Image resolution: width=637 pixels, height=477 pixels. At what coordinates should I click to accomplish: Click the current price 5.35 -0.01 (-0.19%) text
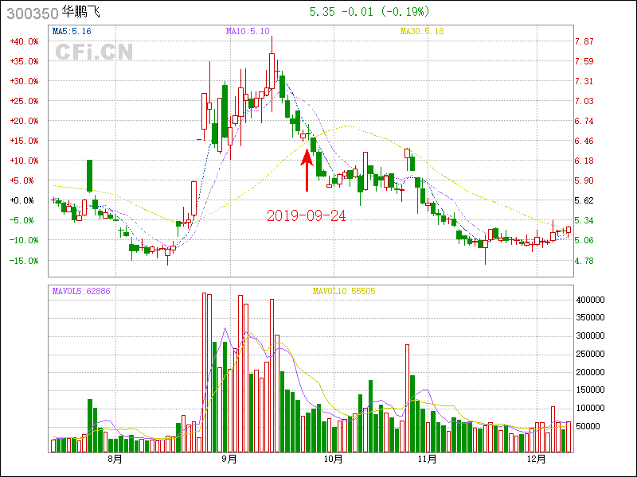[369, 12]
